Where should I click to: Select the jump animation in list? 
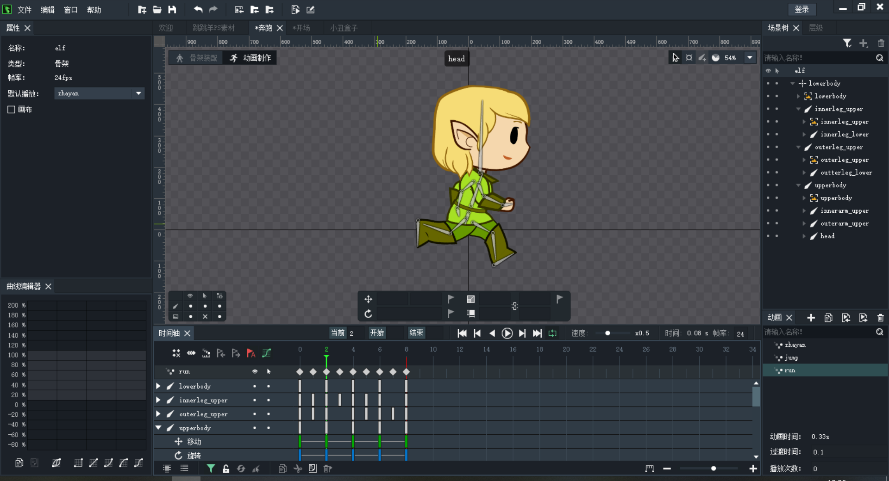(791, 358)
